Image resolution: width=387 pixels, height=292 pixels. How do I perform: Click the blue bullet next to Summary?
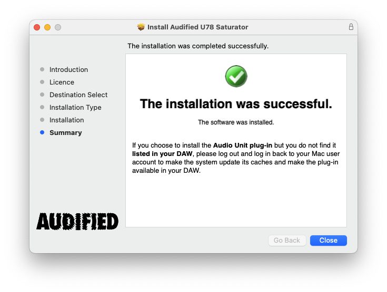coord(42,133)
